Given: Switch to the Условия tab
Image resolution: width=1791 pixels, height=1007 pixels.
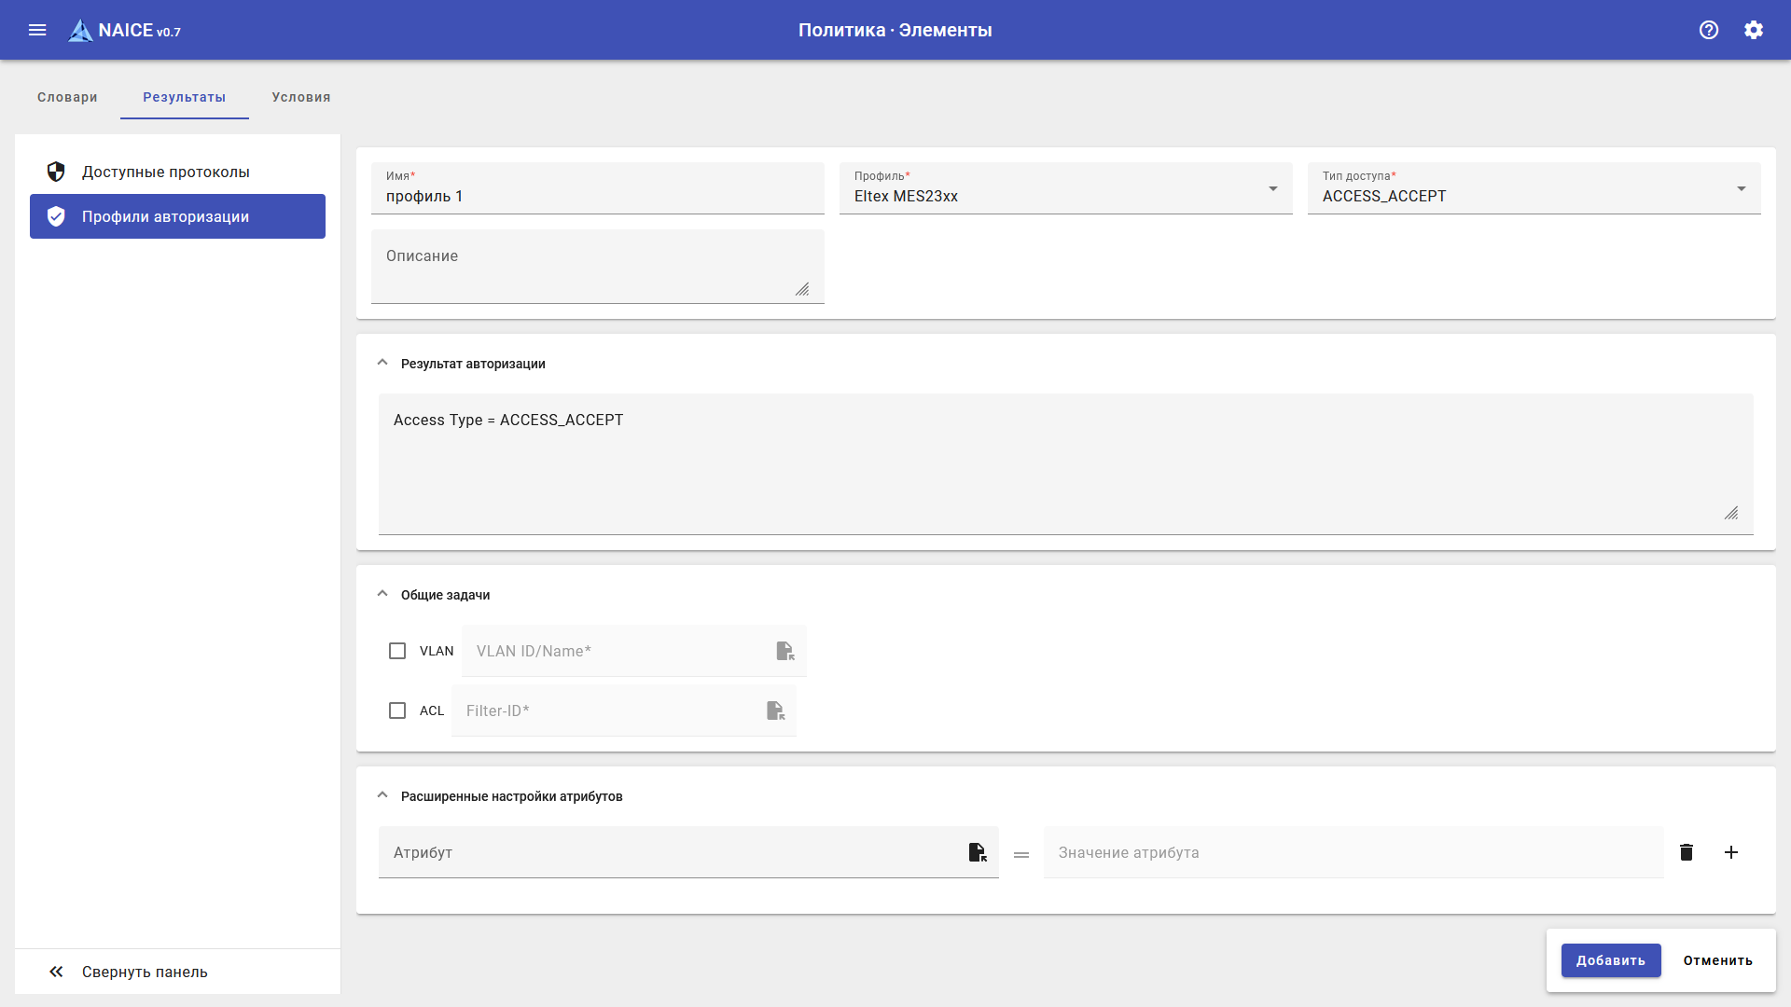Looking at the screenshot, I should pyautogui.click(x=301, y=97).
